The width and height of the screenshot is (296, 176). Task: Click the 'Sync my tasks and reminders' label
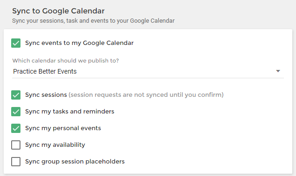70,111
